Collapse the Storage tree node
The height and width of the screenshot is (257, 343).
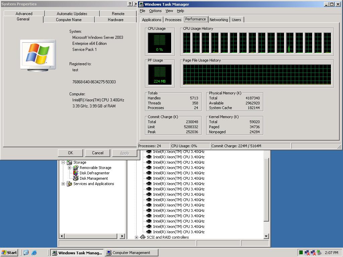coord(63,162)
